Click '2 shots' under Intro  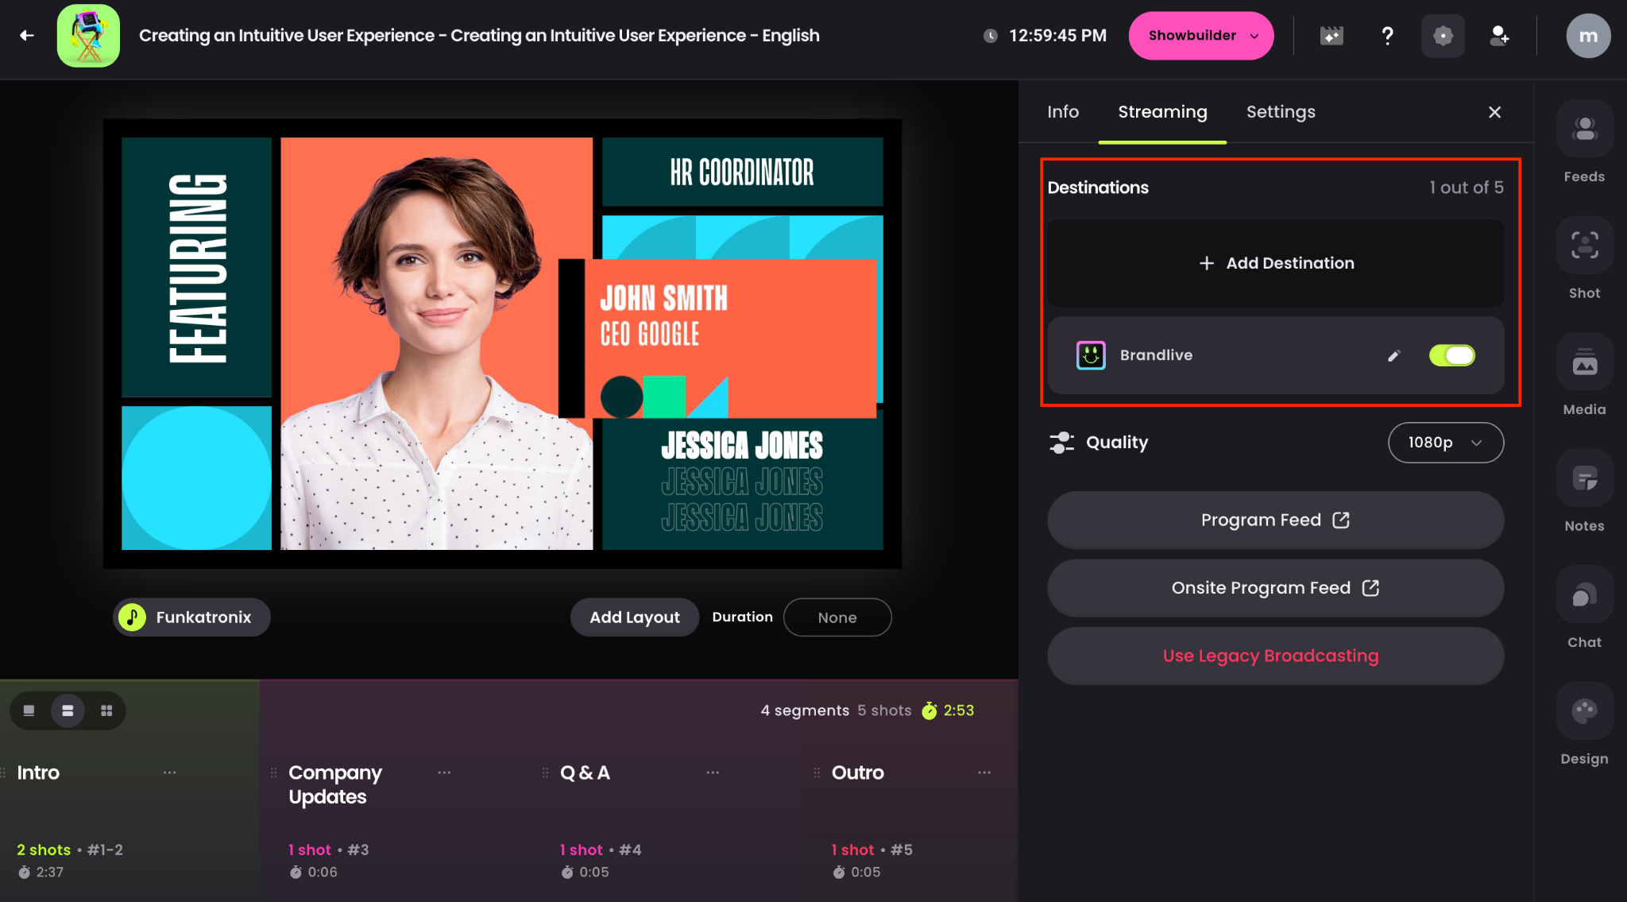[44, 850]
